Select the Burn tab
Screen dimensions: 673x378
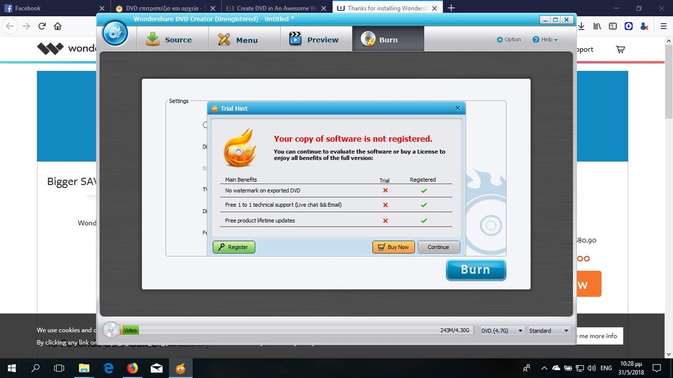388,39
